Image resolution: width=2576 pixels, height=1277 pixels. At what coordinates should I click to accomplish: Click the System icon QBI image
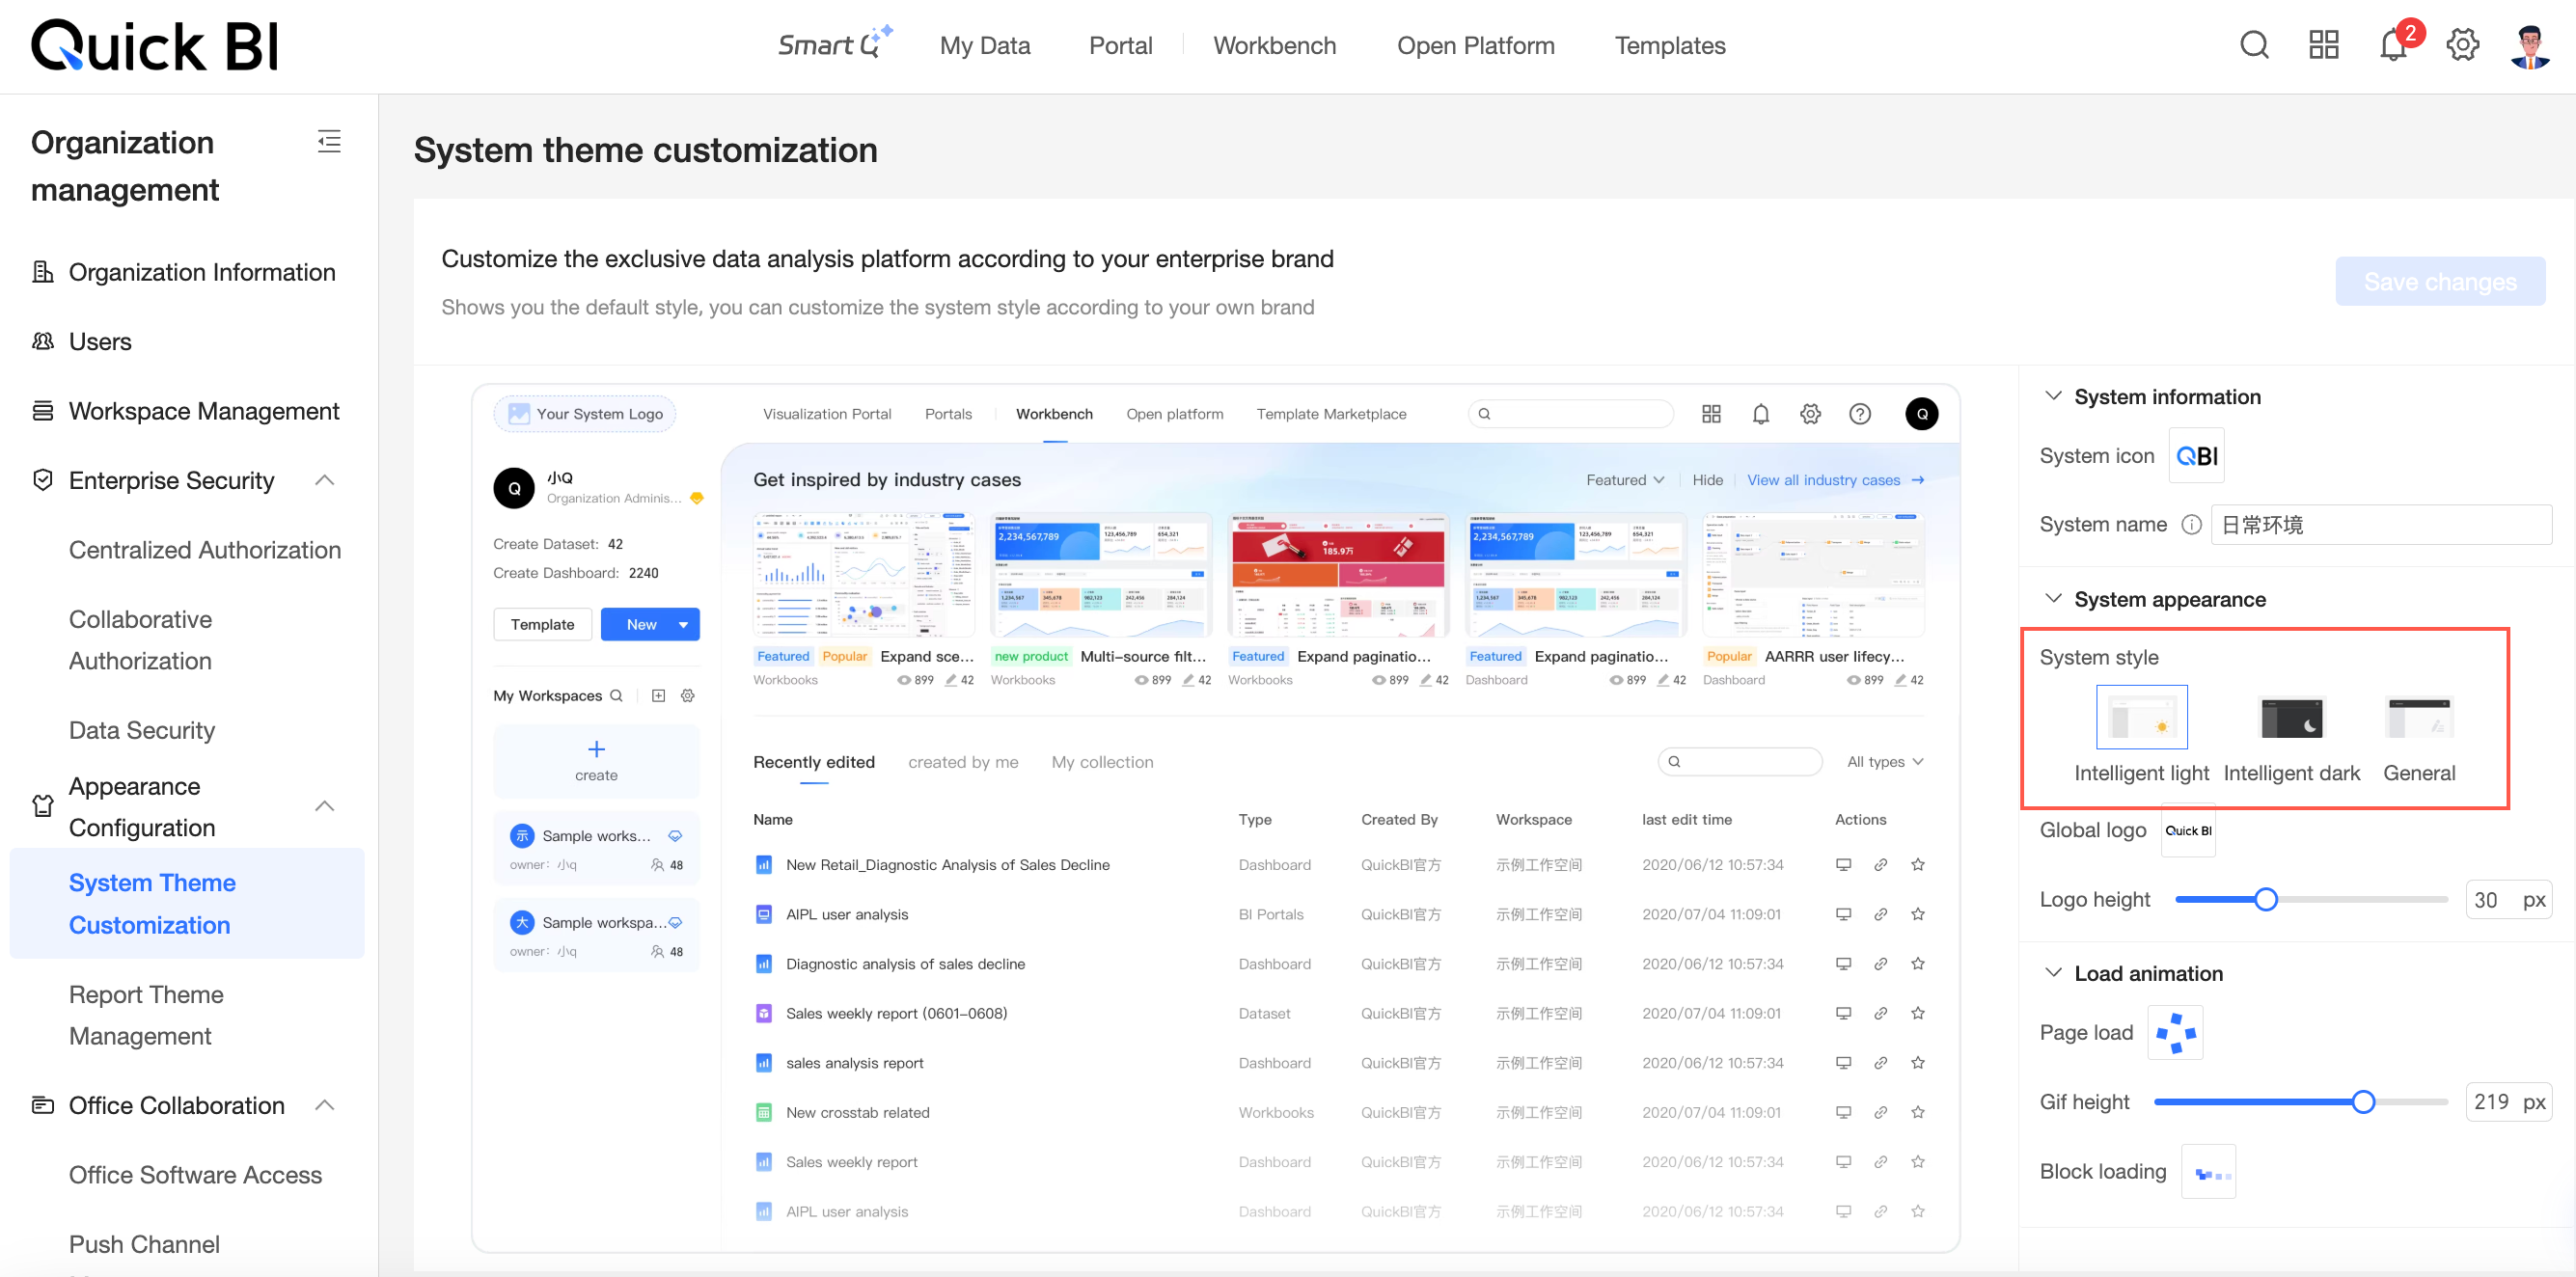click(2196, 456)
